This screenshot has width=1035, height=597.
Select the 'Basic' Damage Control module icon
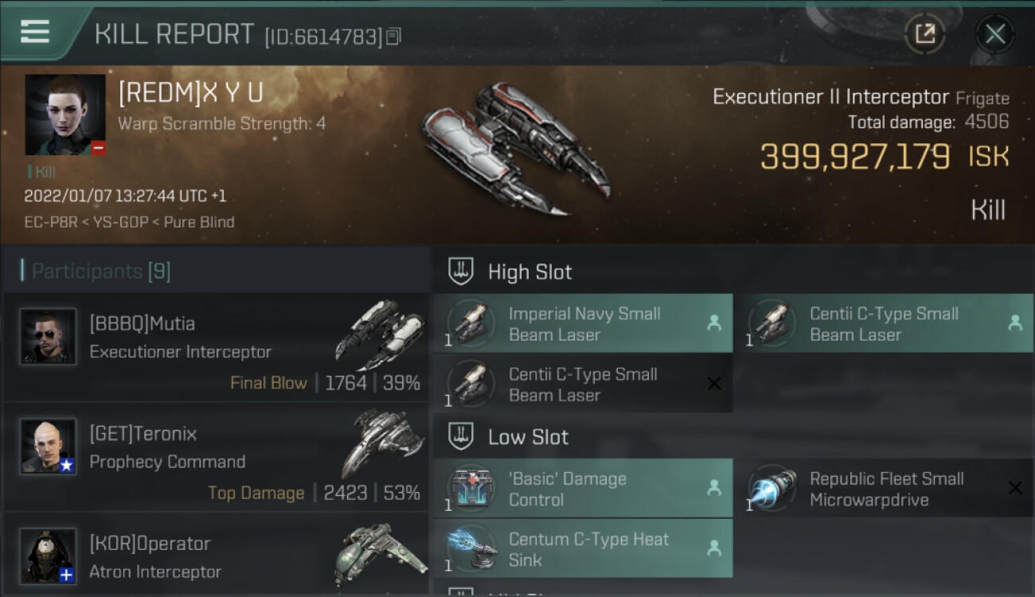click(471, 487)
